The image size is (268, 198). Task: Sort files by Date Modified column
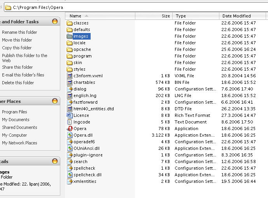point(236,16)
